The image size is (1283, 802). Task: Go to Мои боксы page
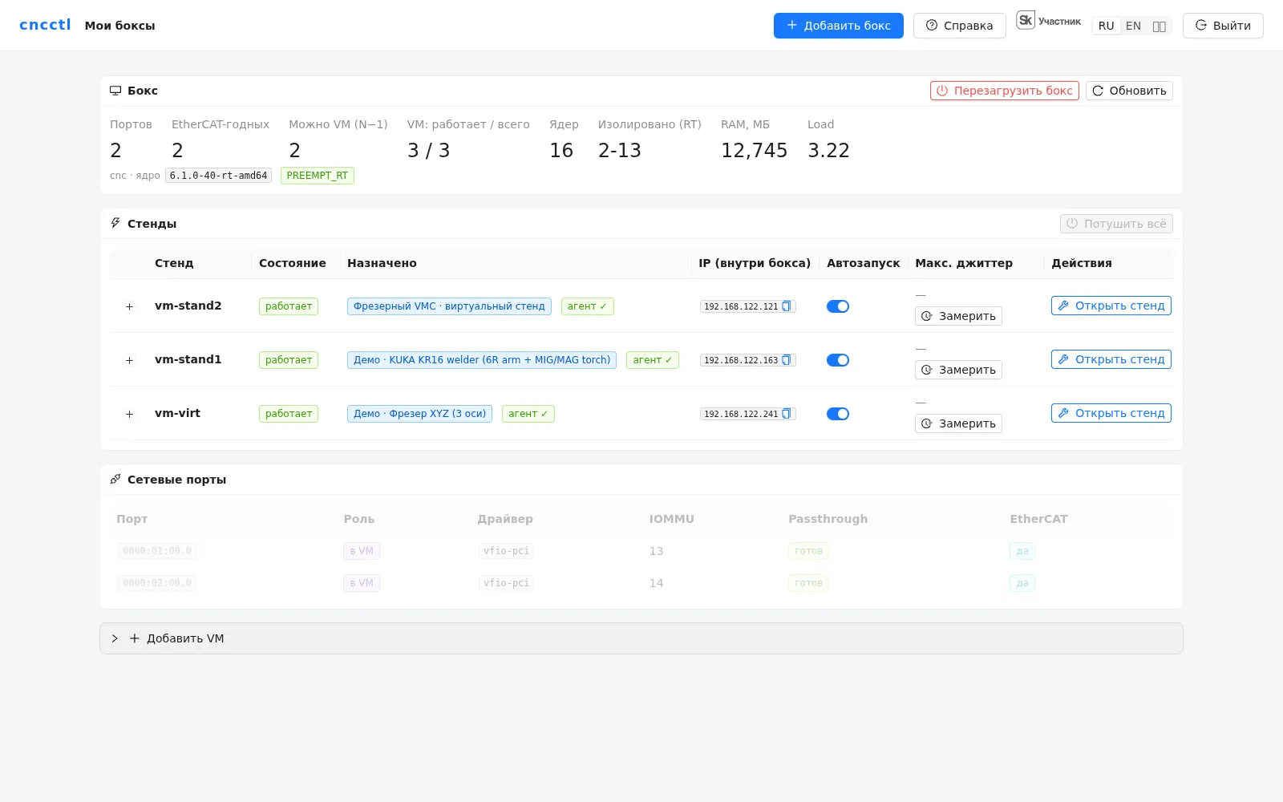(x=119, y=26)
